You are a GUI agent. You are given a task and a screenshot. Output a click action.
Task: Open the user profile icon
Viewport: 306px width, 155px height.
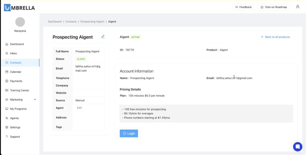coord(298,7)
